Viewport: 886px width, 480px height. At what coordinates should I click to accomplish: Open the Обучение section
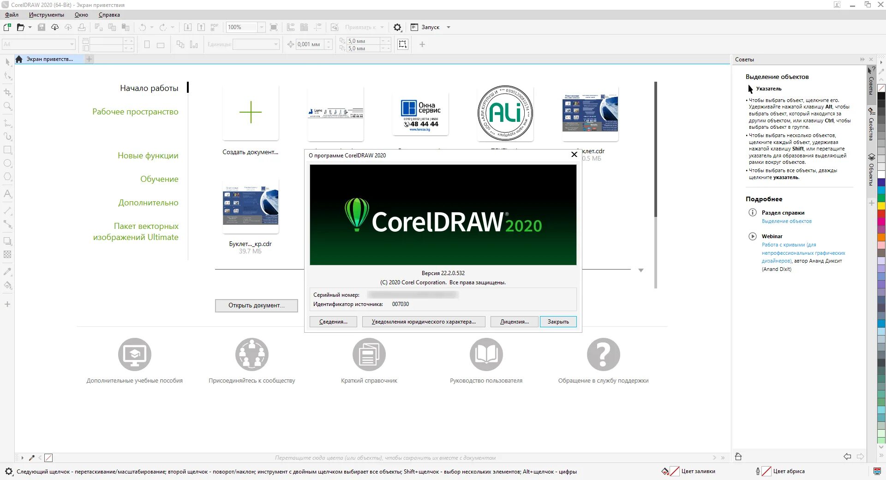[x=159, y=179]
